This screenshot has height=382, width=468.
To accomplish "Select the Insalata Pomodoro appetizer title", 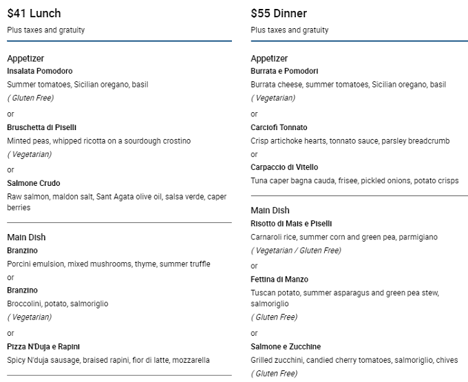I will (x=40, y=71).
